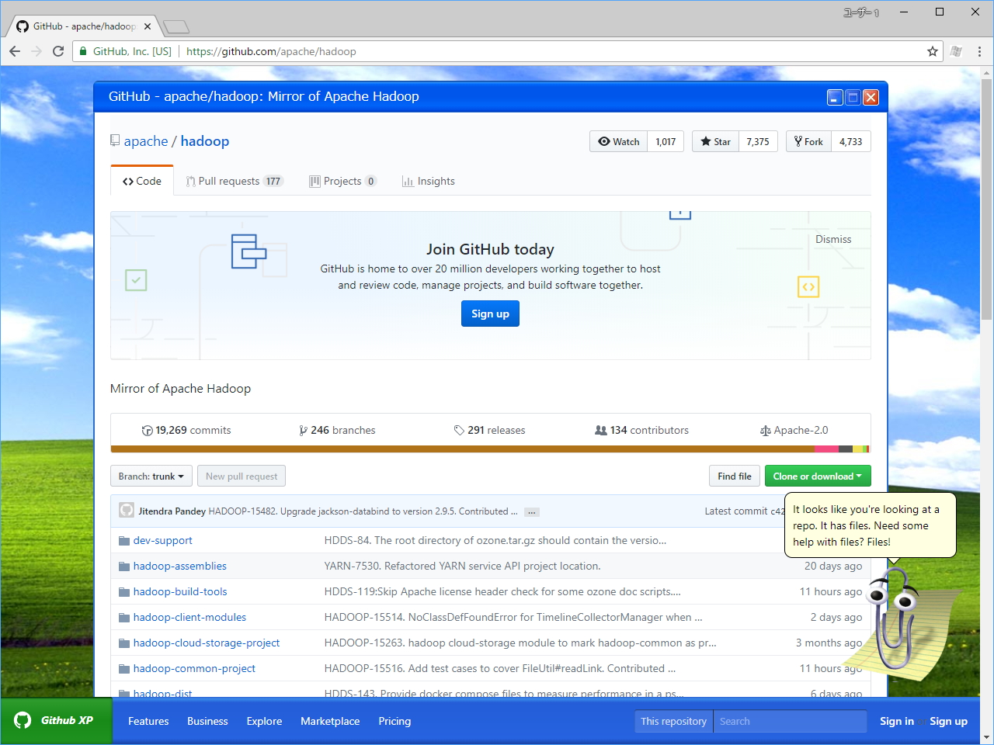Open Features in the bottom bar
Viewport: 994px width, 745px height.
point(148,721)
